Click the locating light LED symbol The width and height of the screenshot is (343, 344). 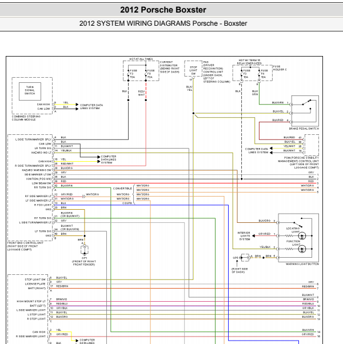tap(302, 236)
